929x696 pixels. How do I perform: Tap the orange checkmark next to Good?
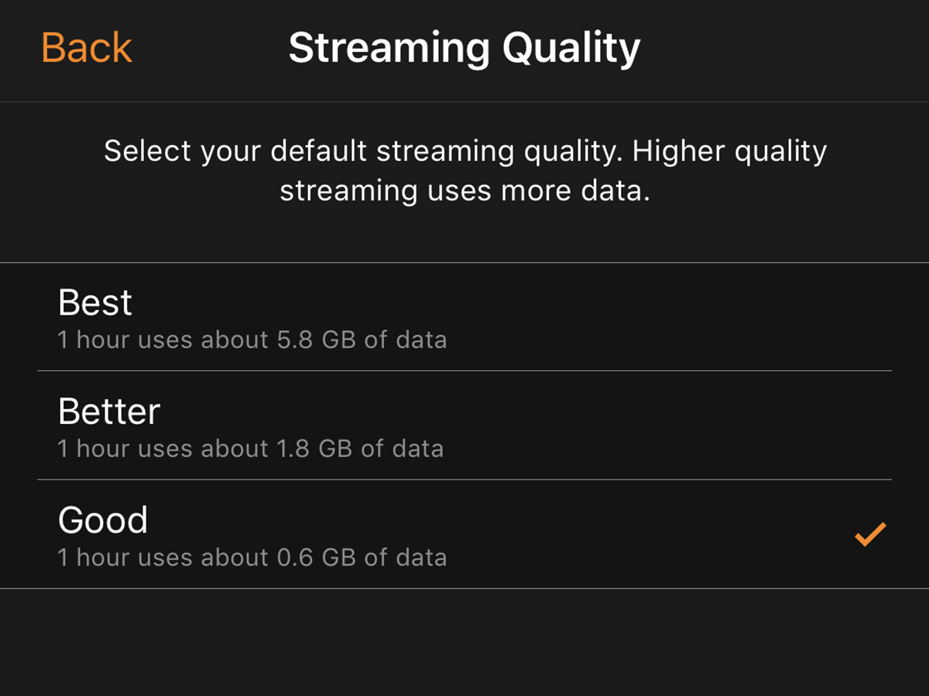(x=872, y=534)
